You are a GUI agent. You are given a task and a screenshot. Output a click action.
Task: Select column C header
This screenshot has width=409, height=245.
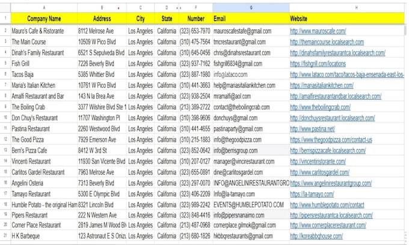click(140, 8)
